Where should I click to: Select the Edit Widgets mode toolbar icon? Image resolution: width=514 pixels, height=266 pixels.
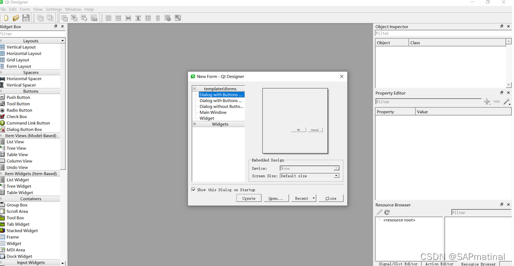(65, 18)
